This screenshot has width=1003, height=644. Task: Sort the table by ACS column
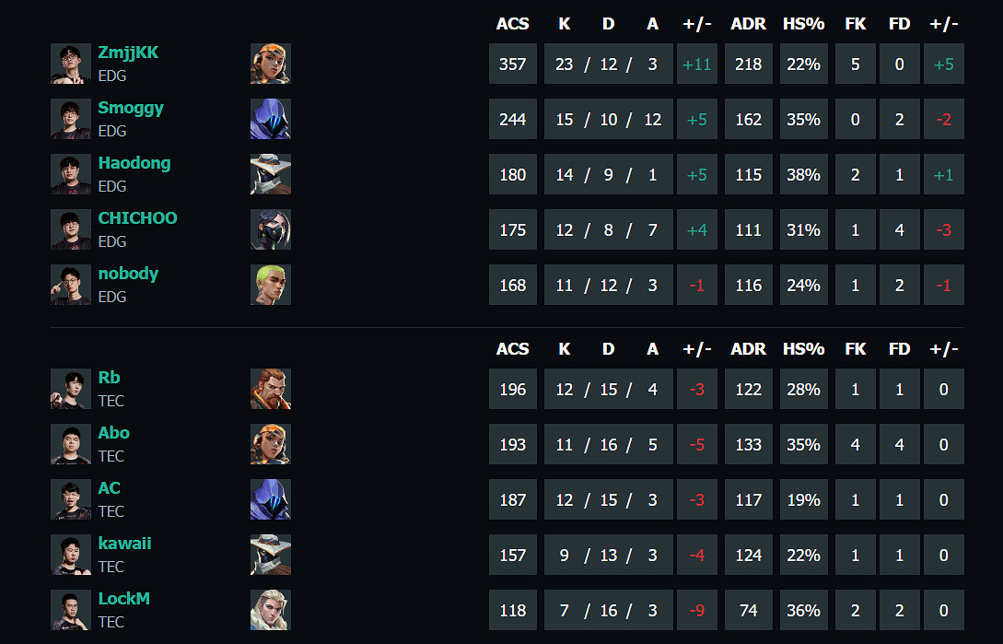pyautogui.click(x=512, y=24)
